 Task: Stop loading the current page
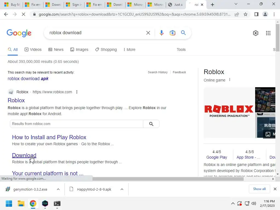[x=24, y=14]
